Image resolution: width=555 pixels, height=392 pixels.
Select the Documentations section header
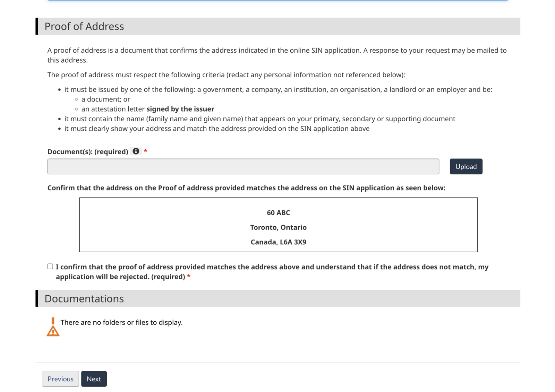[84, 298]
